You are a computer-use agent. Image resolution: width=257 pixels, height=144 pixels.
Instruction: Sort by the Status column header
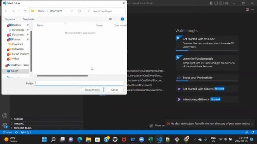coord(100,25)
